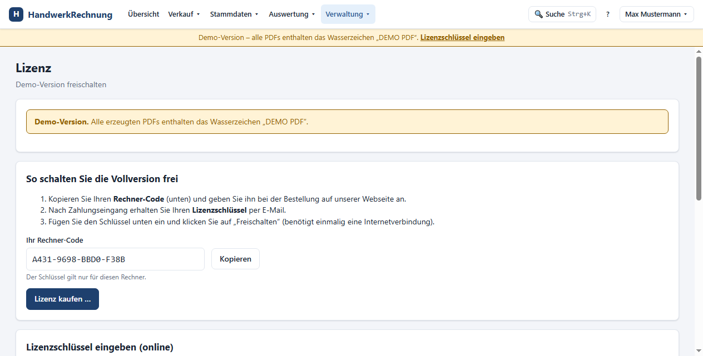Screen dimensions: 703x356
Task: Expand the Stammdaten menu
Action: pyautogui.click(x=234, y=14)
